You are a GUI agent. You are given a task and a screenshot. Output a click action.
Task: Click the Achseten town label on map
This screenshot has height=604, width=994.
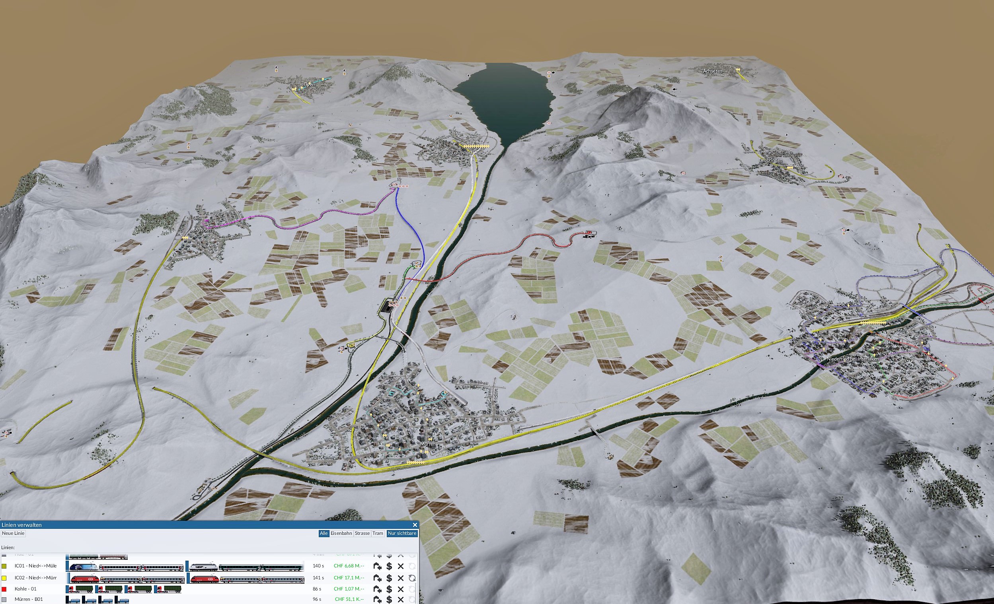tap(713, 71)
